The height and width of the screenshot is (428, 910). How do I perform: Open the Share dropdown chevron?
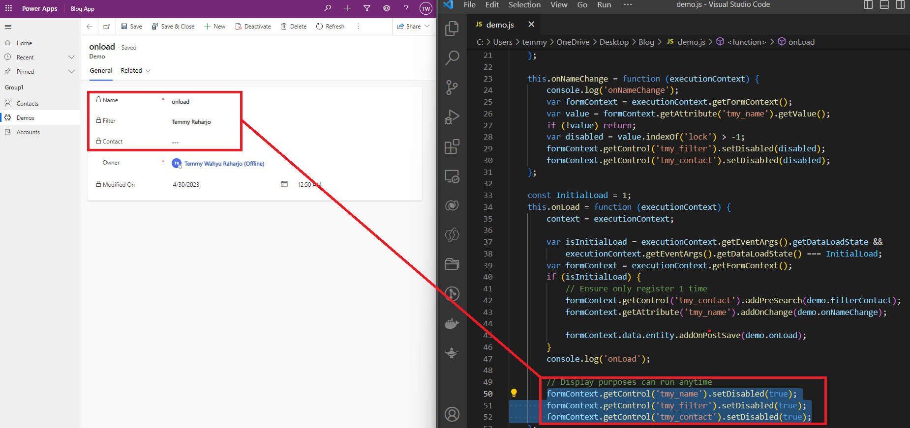point(427,27)
